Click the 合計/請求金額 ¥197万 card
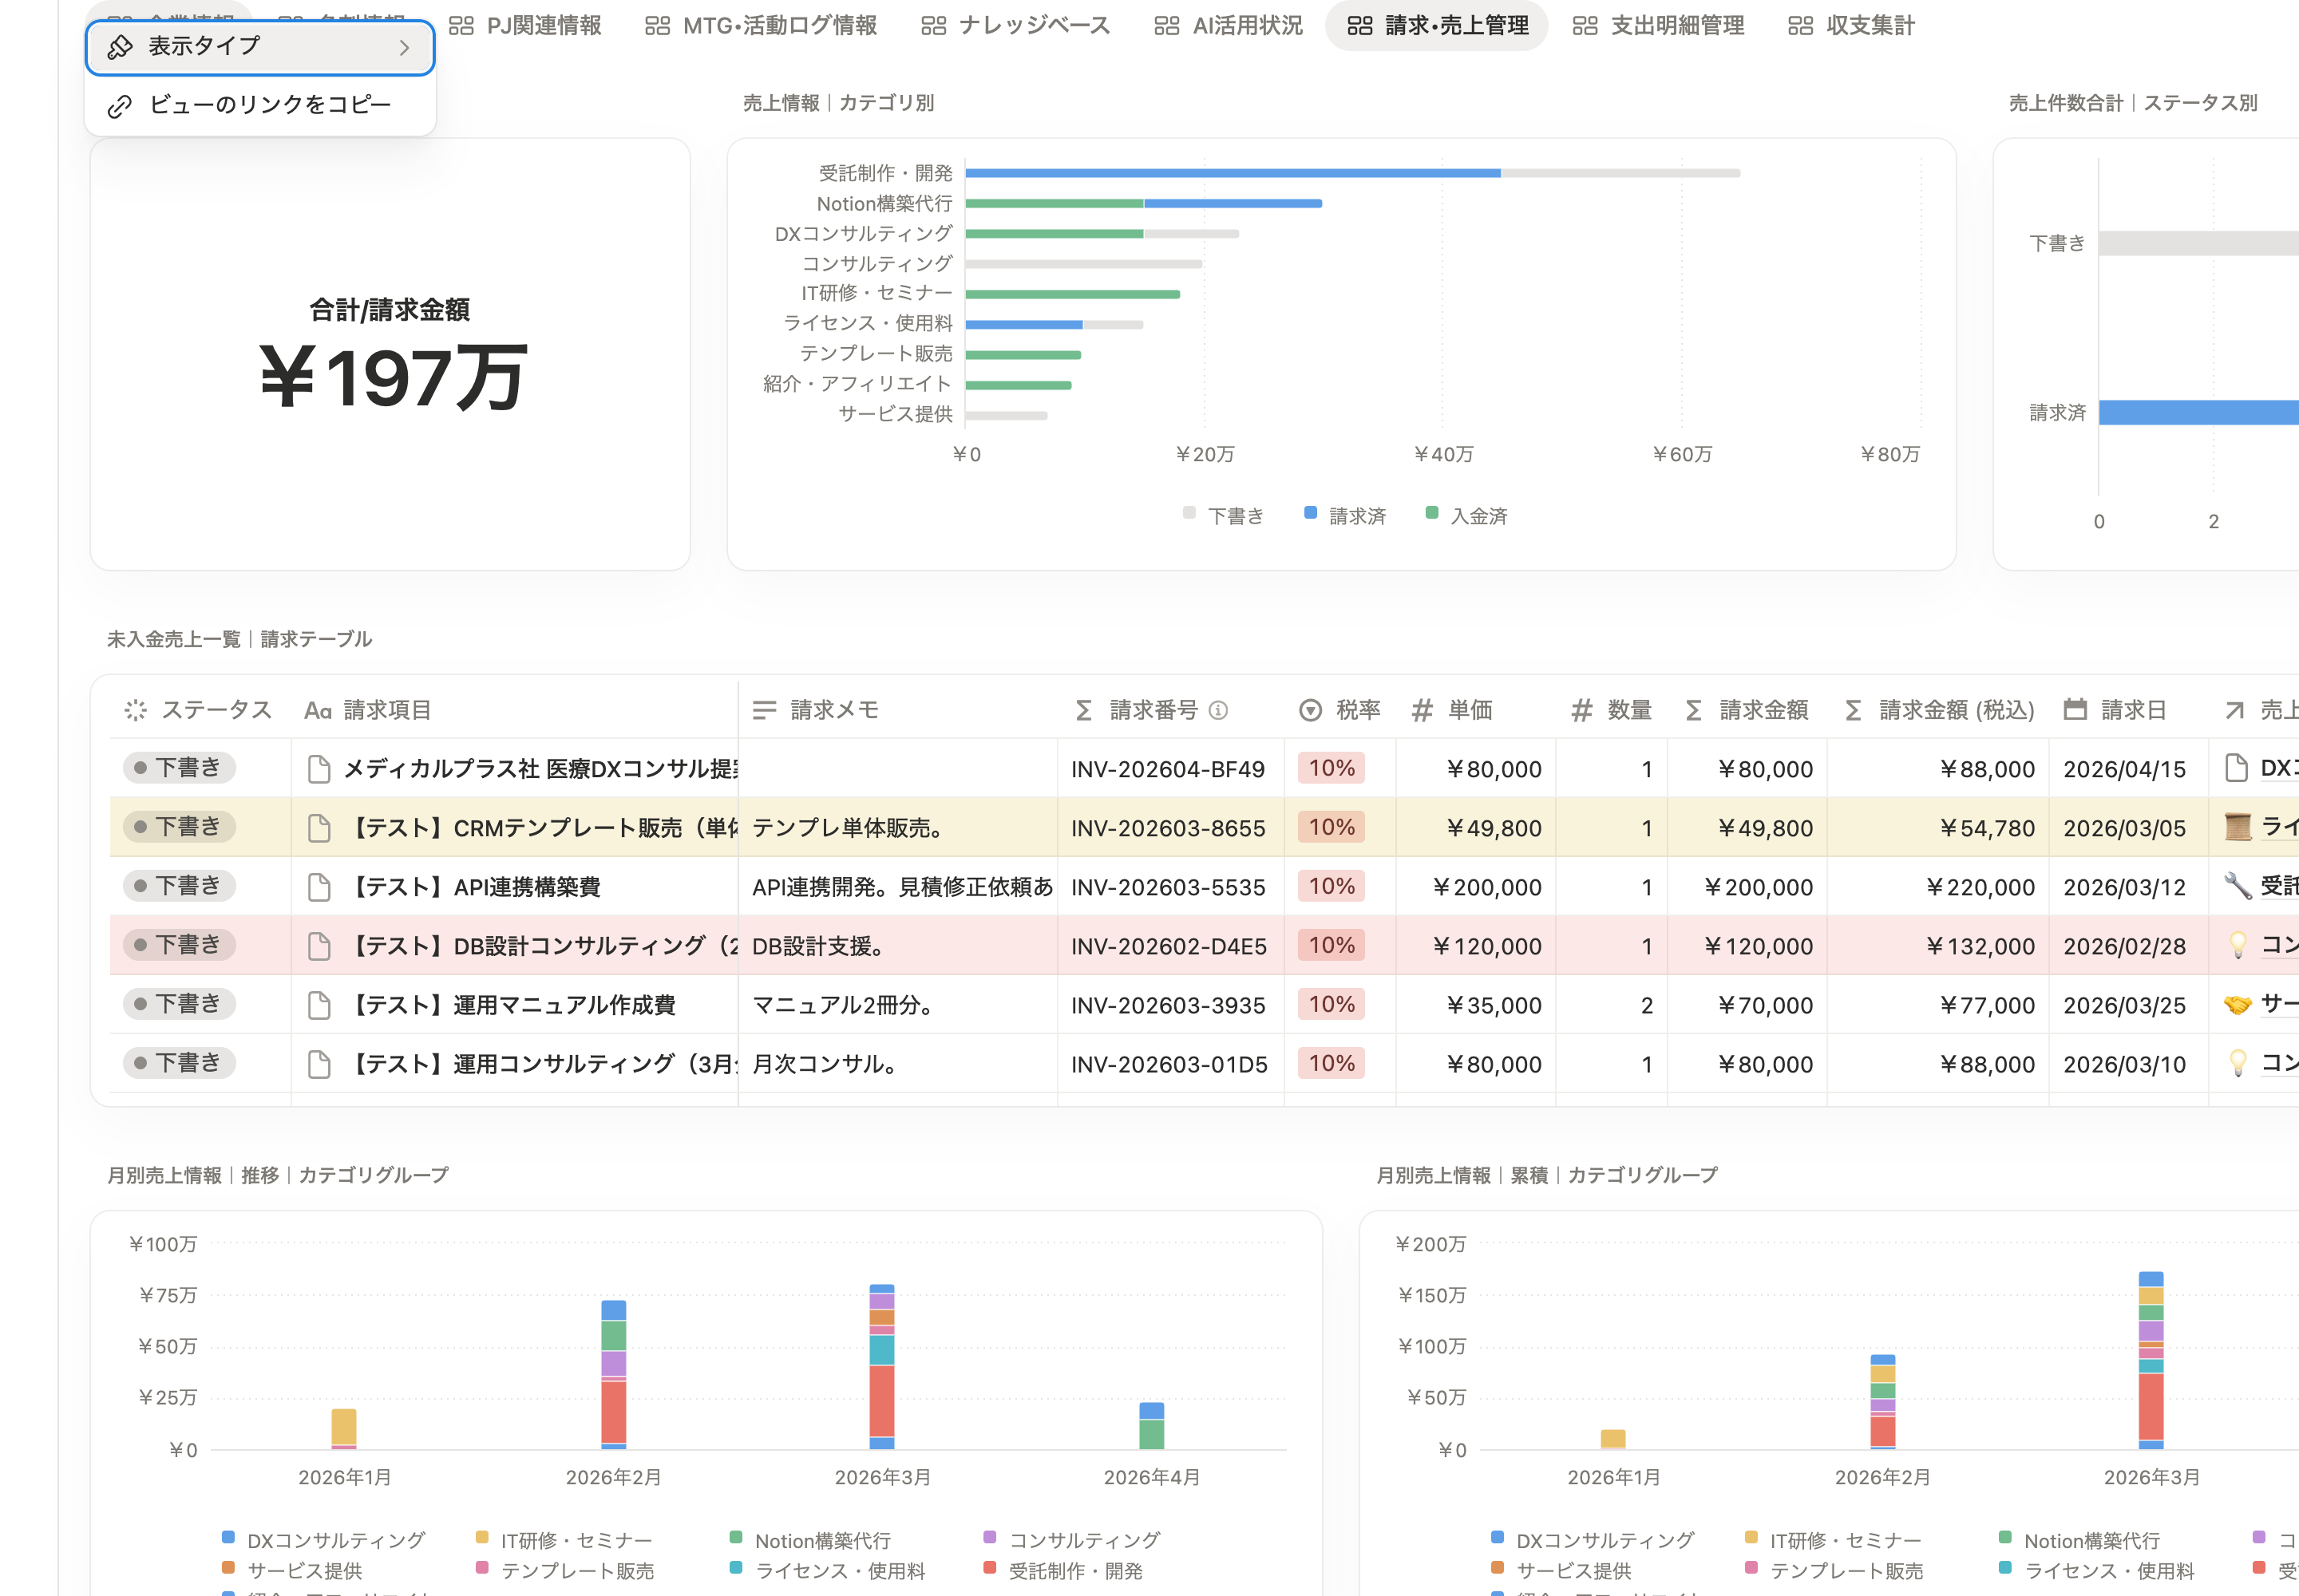Image resolution: width=2299 pixels, height=1596 pixels. click(390, 355)
